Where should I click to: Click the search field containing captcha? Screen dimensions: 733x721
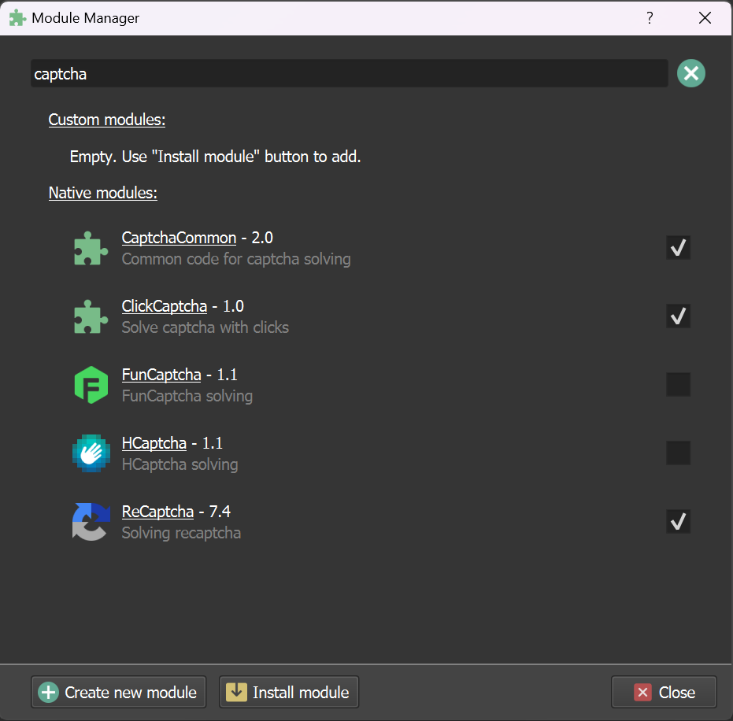click(349, 74)
